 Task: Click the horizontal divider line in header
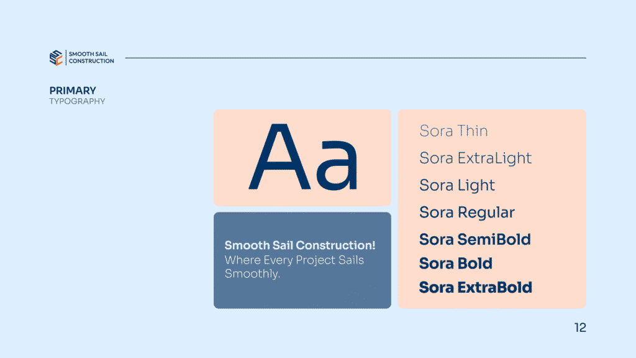pos(355,58)
